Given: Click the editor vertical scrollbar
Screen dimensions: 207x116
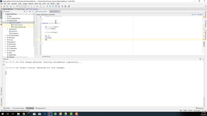Looking at the screenshot, I should coord(204,44).
